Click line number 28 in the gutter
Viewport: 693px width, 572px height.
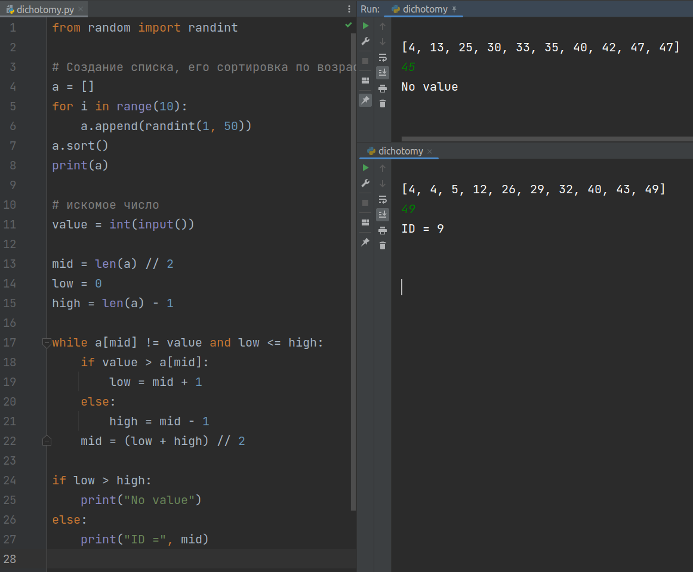(10, 559)
